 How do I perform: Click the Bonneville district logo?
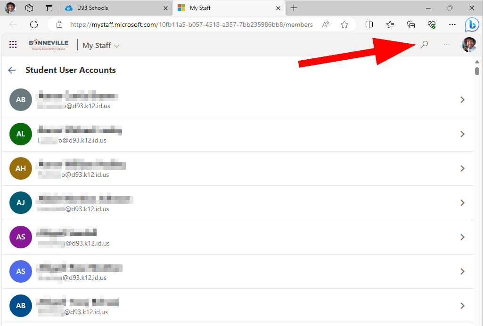49,44
